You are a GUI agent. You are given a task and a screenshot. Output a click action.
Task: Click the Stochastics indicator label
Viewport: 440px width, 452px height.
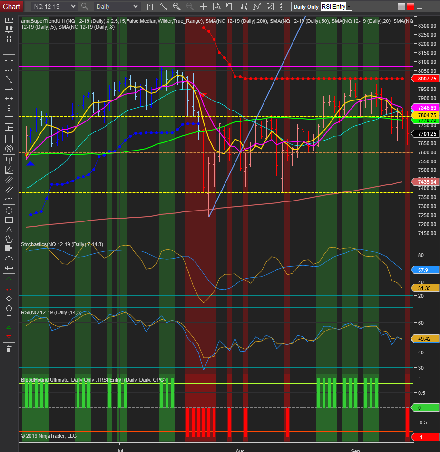(x=62, y=244)
